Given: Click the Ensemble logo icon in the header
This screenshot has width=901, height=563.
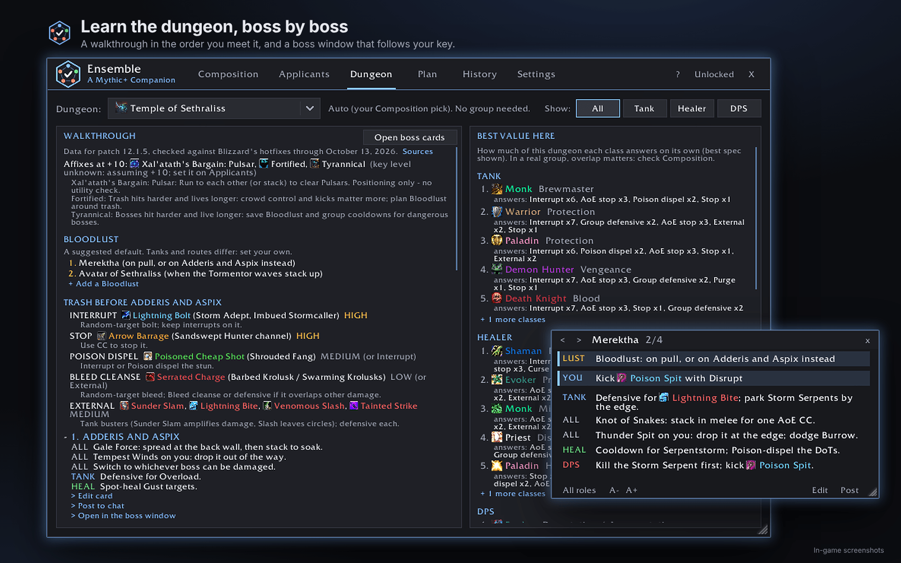Looking at the screenshot, I should coord(68,74).
